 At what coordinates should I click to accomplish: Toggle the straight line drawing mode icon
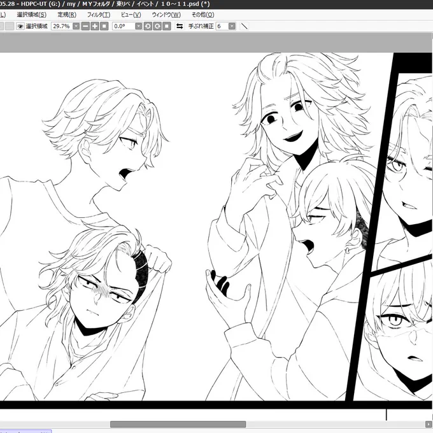tap(245, 26)
